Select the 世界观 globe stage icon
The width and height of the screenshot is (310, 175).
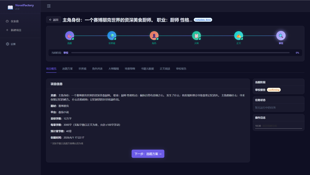coord(112,36)
